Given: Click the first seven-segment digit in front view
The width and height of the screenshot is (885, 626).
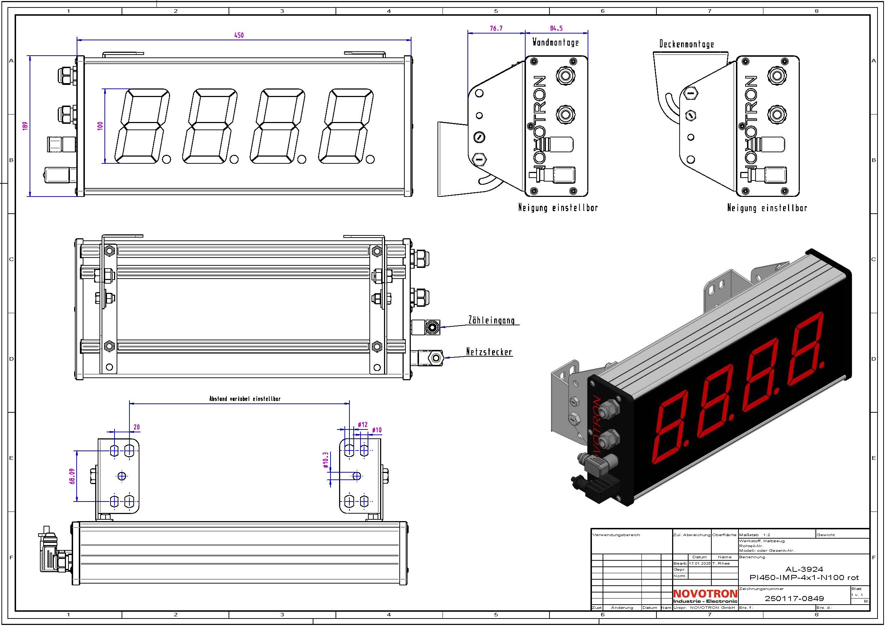Looking at the screenshot, I should 143,126.
